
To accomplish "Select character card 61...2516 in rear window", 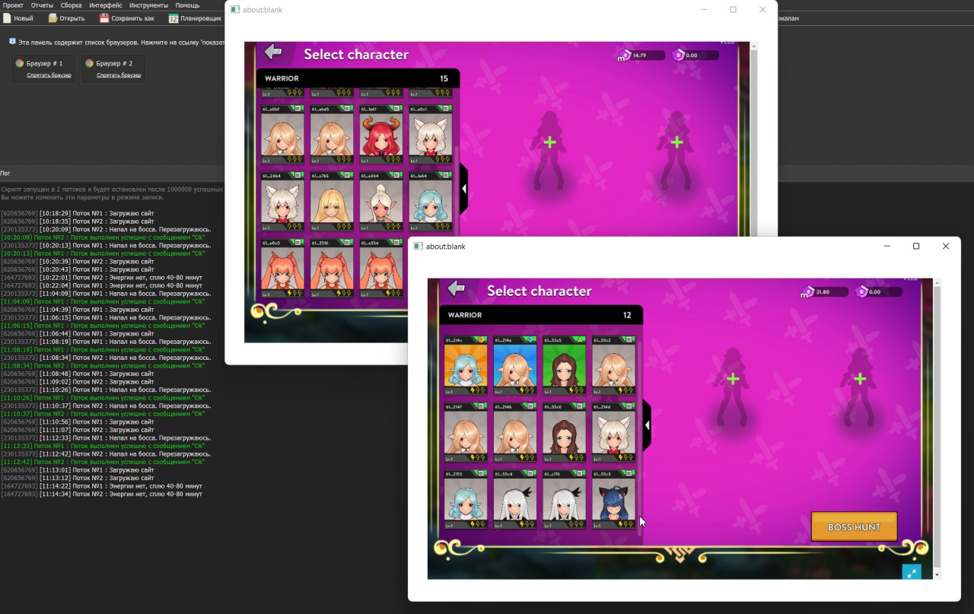I will click(x=332, y=268).
